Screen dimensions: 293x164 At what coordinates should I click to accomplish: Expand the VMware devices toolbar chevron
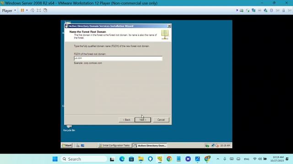coord(237,10)
